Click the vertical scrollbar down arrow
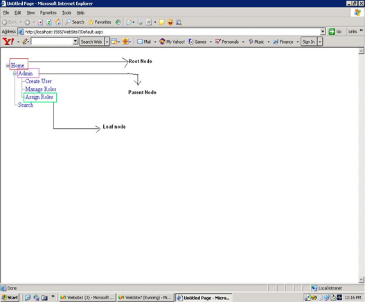365x302 pixels. click(362, 279)
